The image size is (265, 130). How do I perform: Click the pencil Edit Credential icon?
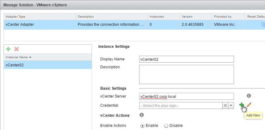coord(249,105)
